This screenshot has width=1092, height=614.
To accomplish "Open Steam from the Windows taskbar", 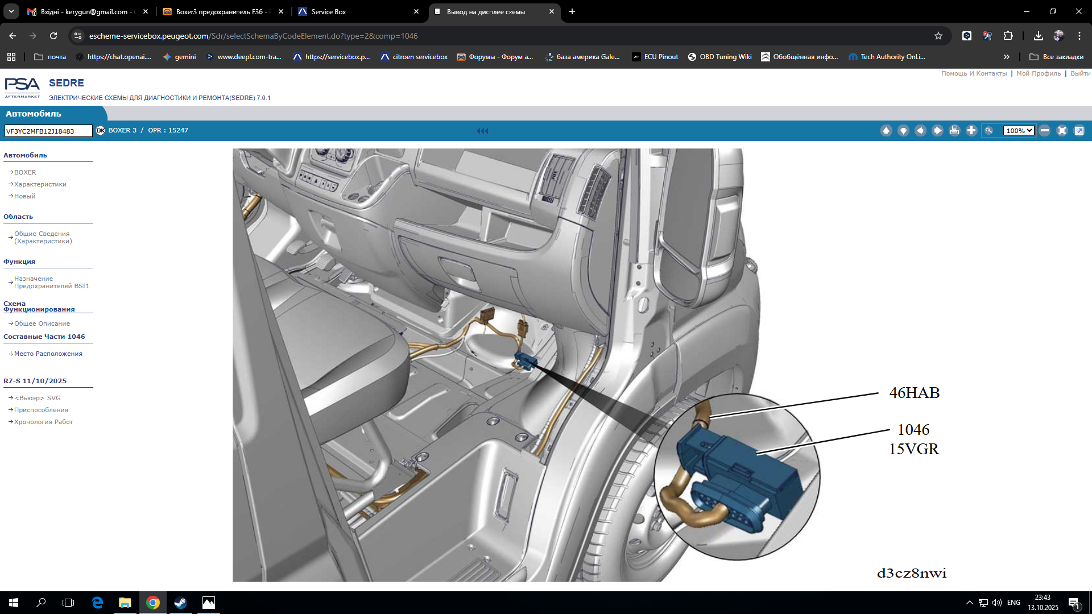I will pyautogui.click(x=180, y=603).
